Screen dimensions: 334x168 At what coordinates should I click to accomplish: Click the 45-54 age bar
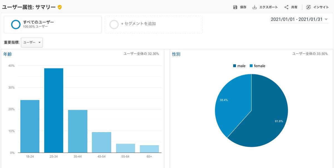click(102, 142)
